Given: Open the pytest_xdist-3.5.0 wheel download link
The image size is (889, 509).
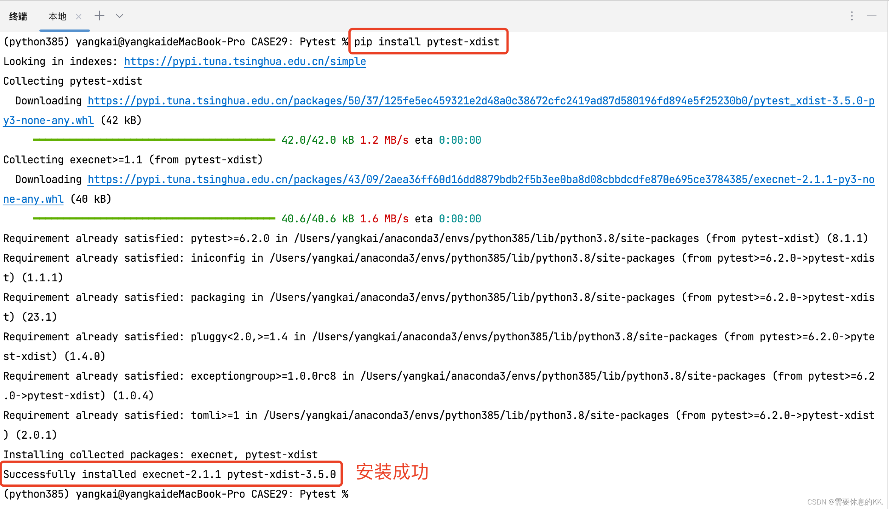Looking at the screenshot, I should pos(481,101).
